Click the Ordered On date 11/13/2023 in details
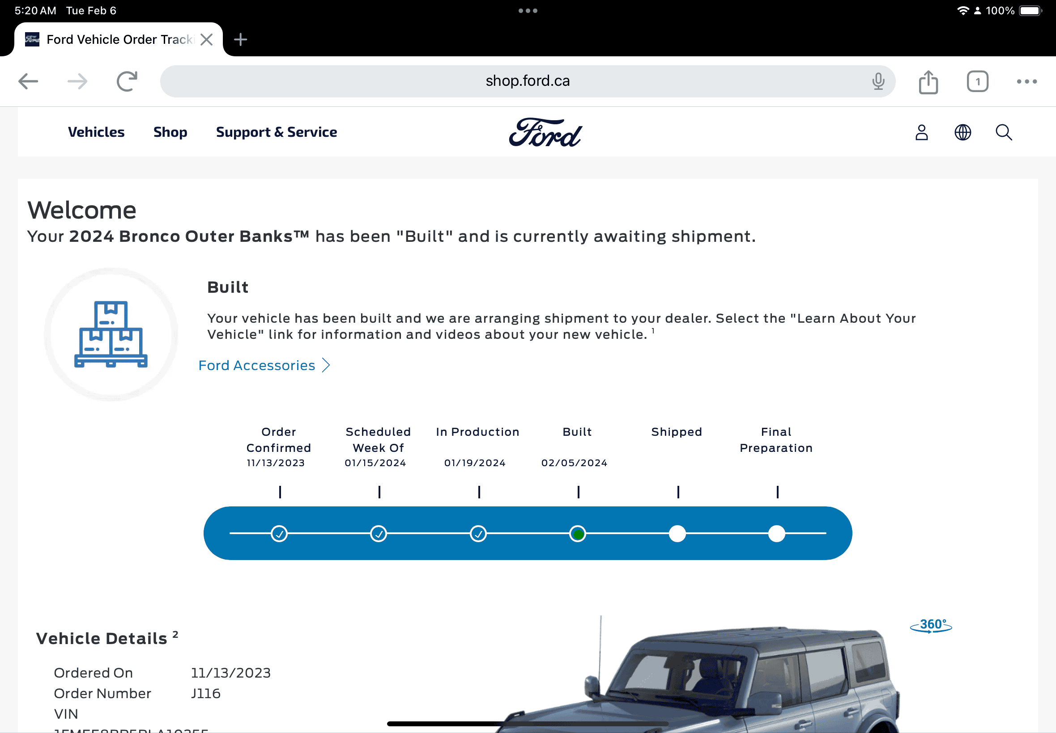This screenshot has width=1056, height=733. coord(231,673)
